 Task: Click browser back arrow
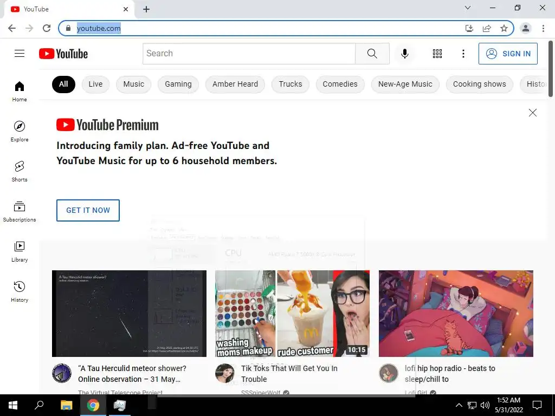pos(12,28)
